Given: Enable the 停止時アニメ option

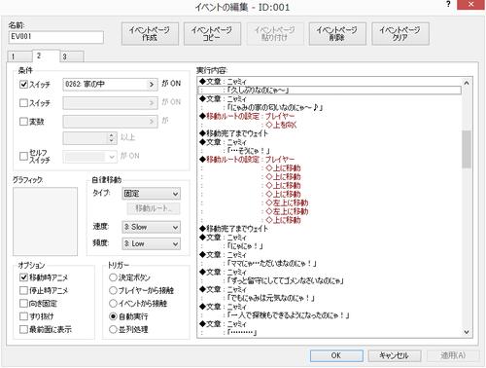Looking at the screenshot, I should (x=23, y=290).
